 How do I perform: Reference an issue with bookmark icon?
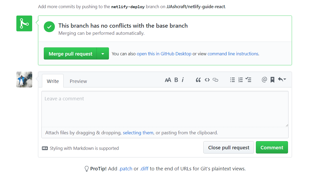click(x=272, y=80)
